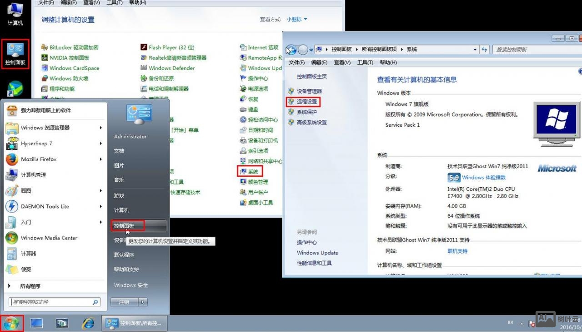Open BitLocker 驱动器加密
Image resolution: width=582 pixels, height=332 pixels.
(x=74, y=47)
